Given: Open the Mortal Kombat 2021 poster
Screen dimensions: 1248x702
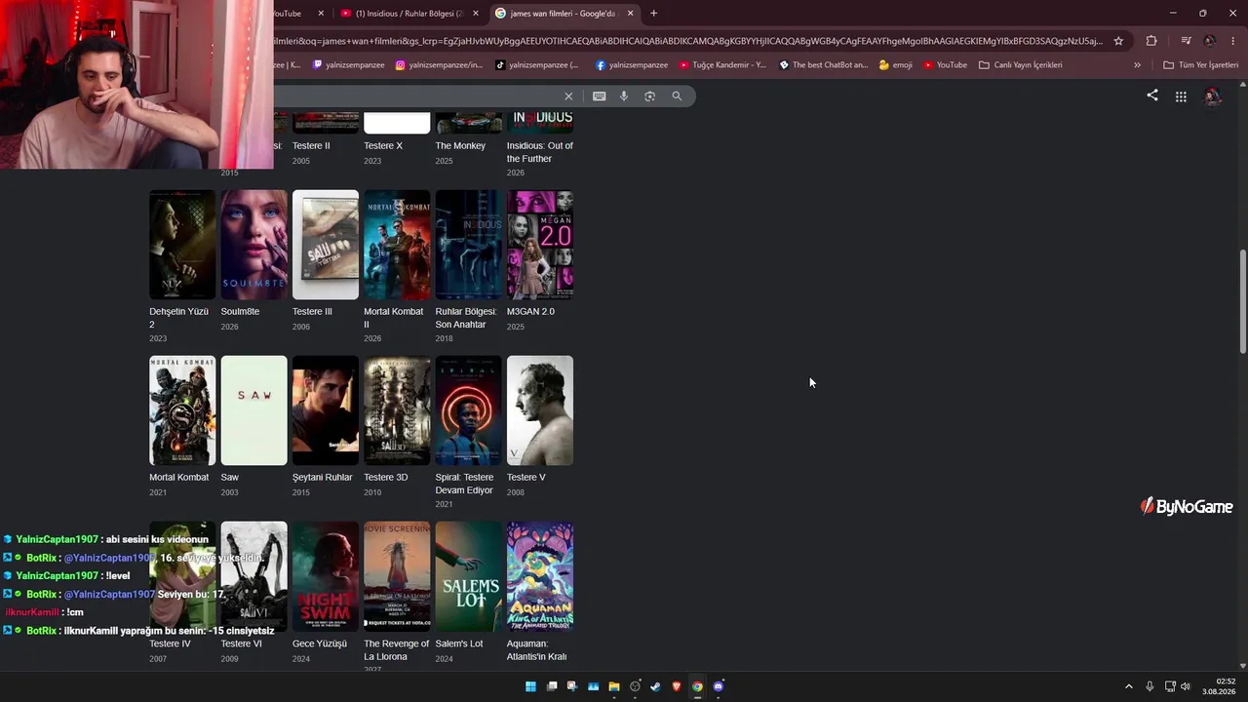Looking at the screenshot, I should coord(182,410).
